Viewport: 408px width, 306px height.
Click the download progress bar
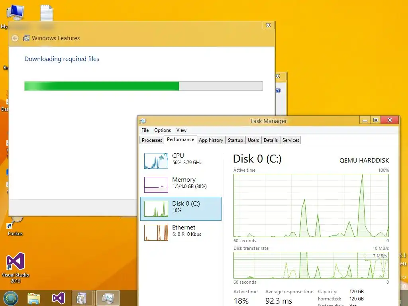pyautogui.click(x=143, y=86)
